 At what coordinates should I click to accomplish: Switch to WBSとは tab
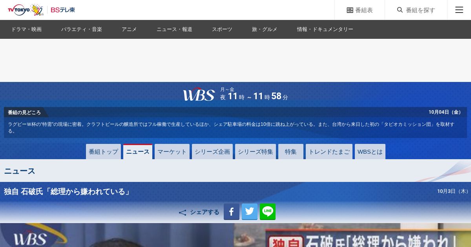370,152
